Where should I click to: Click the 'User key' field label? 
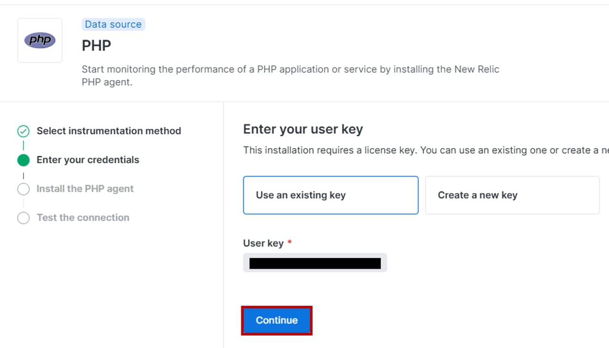[x=263, y=243]
